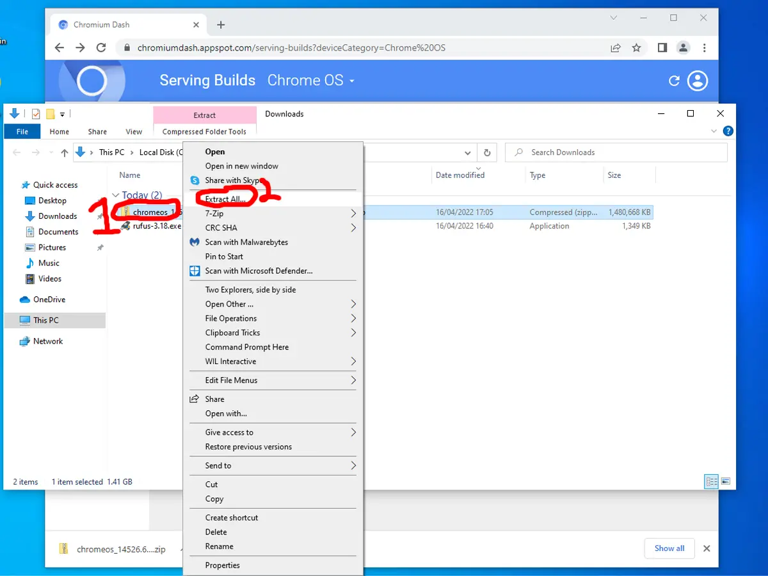The width and height of the screenshot is (768, 576).
Task: Click the refresh icon in Serving Builds header
Action: 674,81
